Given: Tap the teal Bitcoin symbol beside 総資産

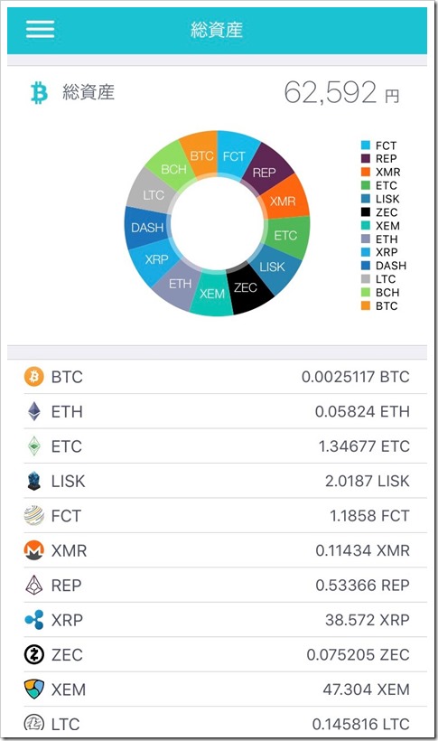Looking at the screenshot, I should pyautogui.click(x=39, y=92).
